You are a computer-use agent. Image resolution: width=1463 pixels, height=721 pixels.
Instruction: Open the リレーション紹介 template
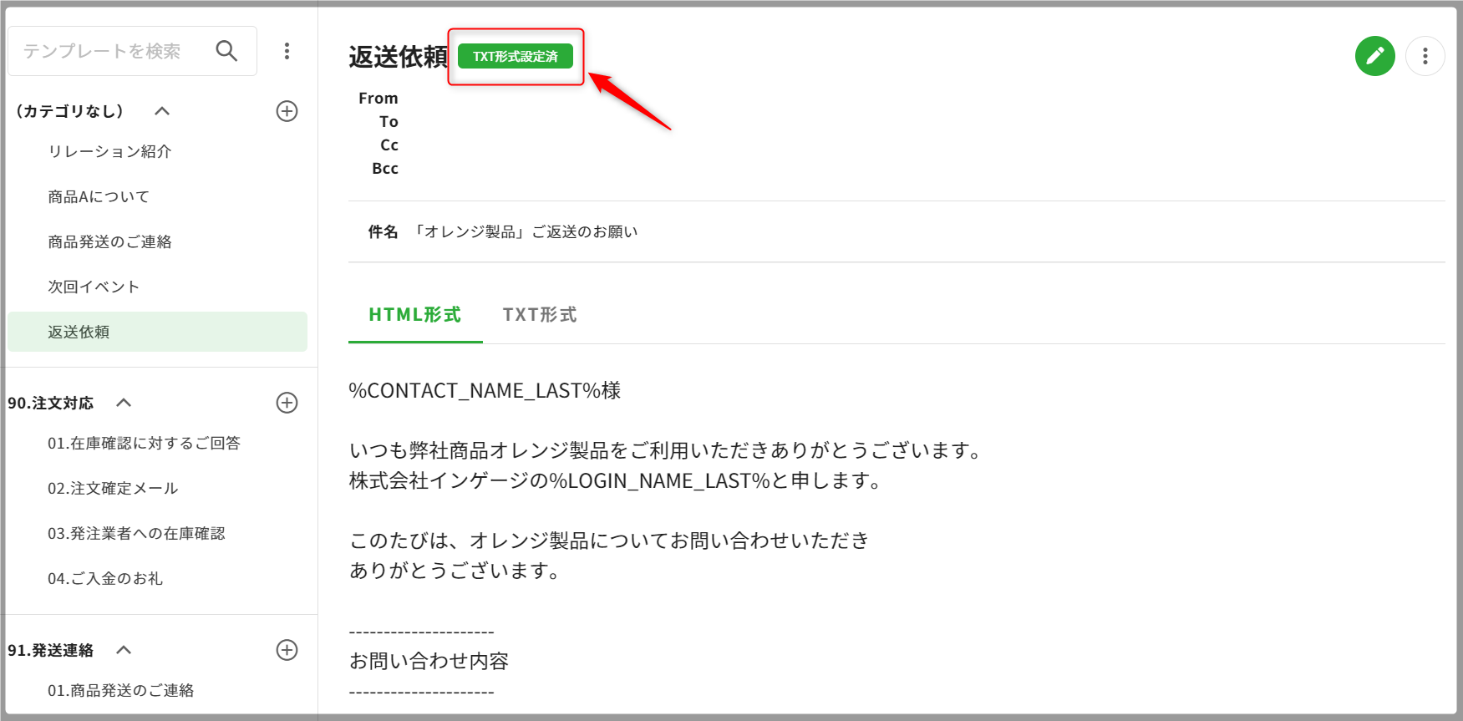coord(109,151)
